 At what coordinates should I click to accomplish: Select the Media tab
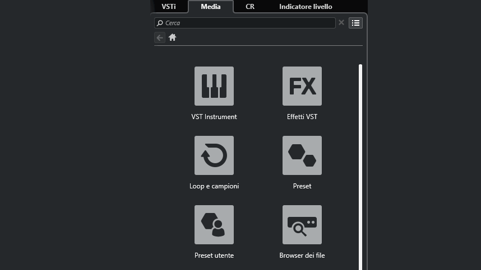tap(210, 7)
